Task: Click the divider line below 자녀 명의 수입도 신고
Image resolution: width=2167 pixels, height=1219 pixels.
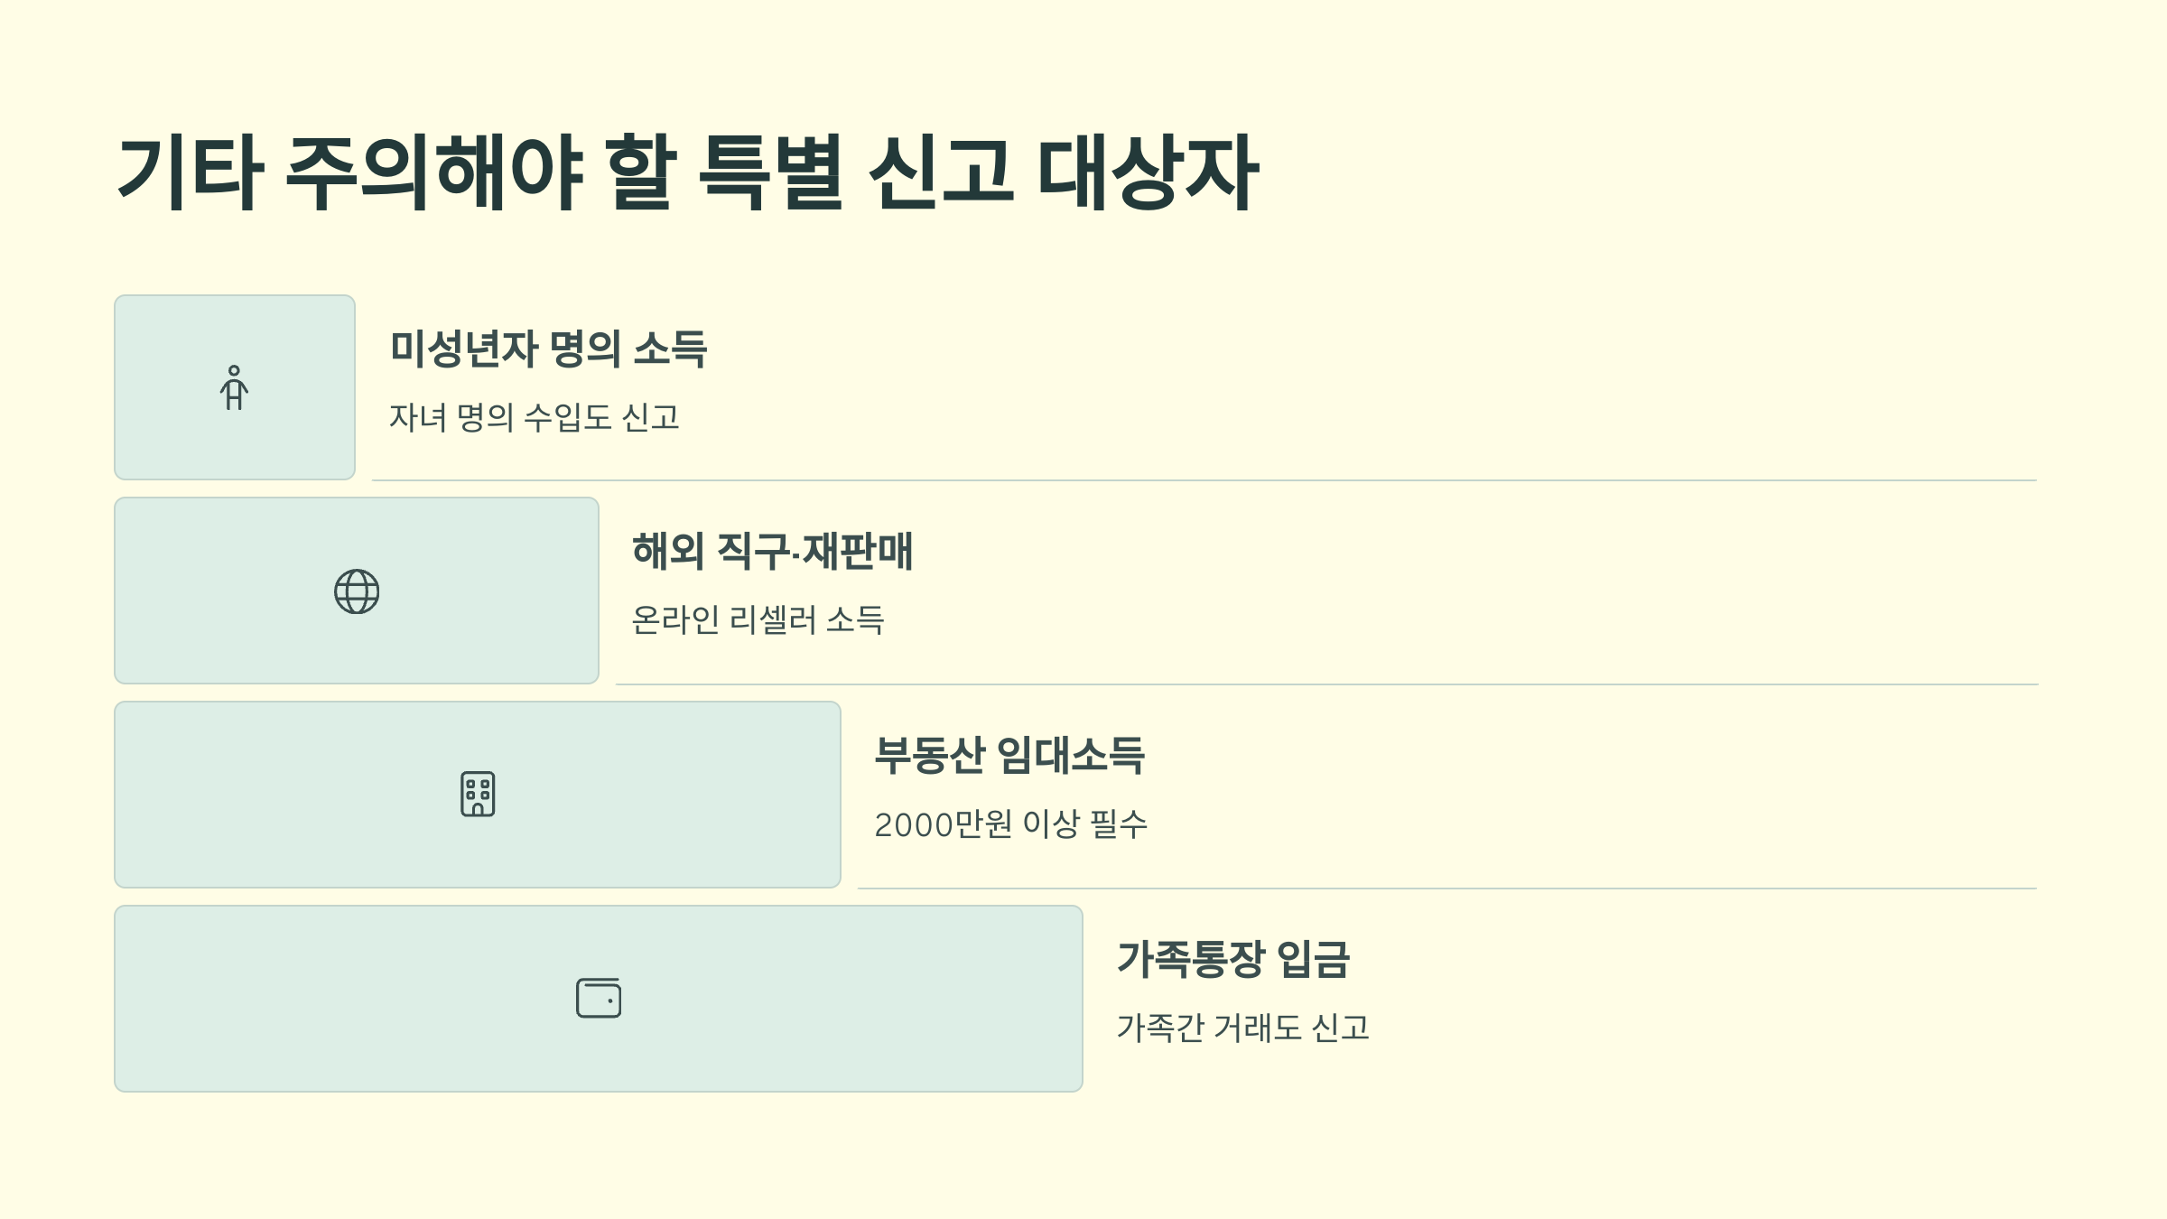Action: pyautogui.click(x=1204, y=480)
